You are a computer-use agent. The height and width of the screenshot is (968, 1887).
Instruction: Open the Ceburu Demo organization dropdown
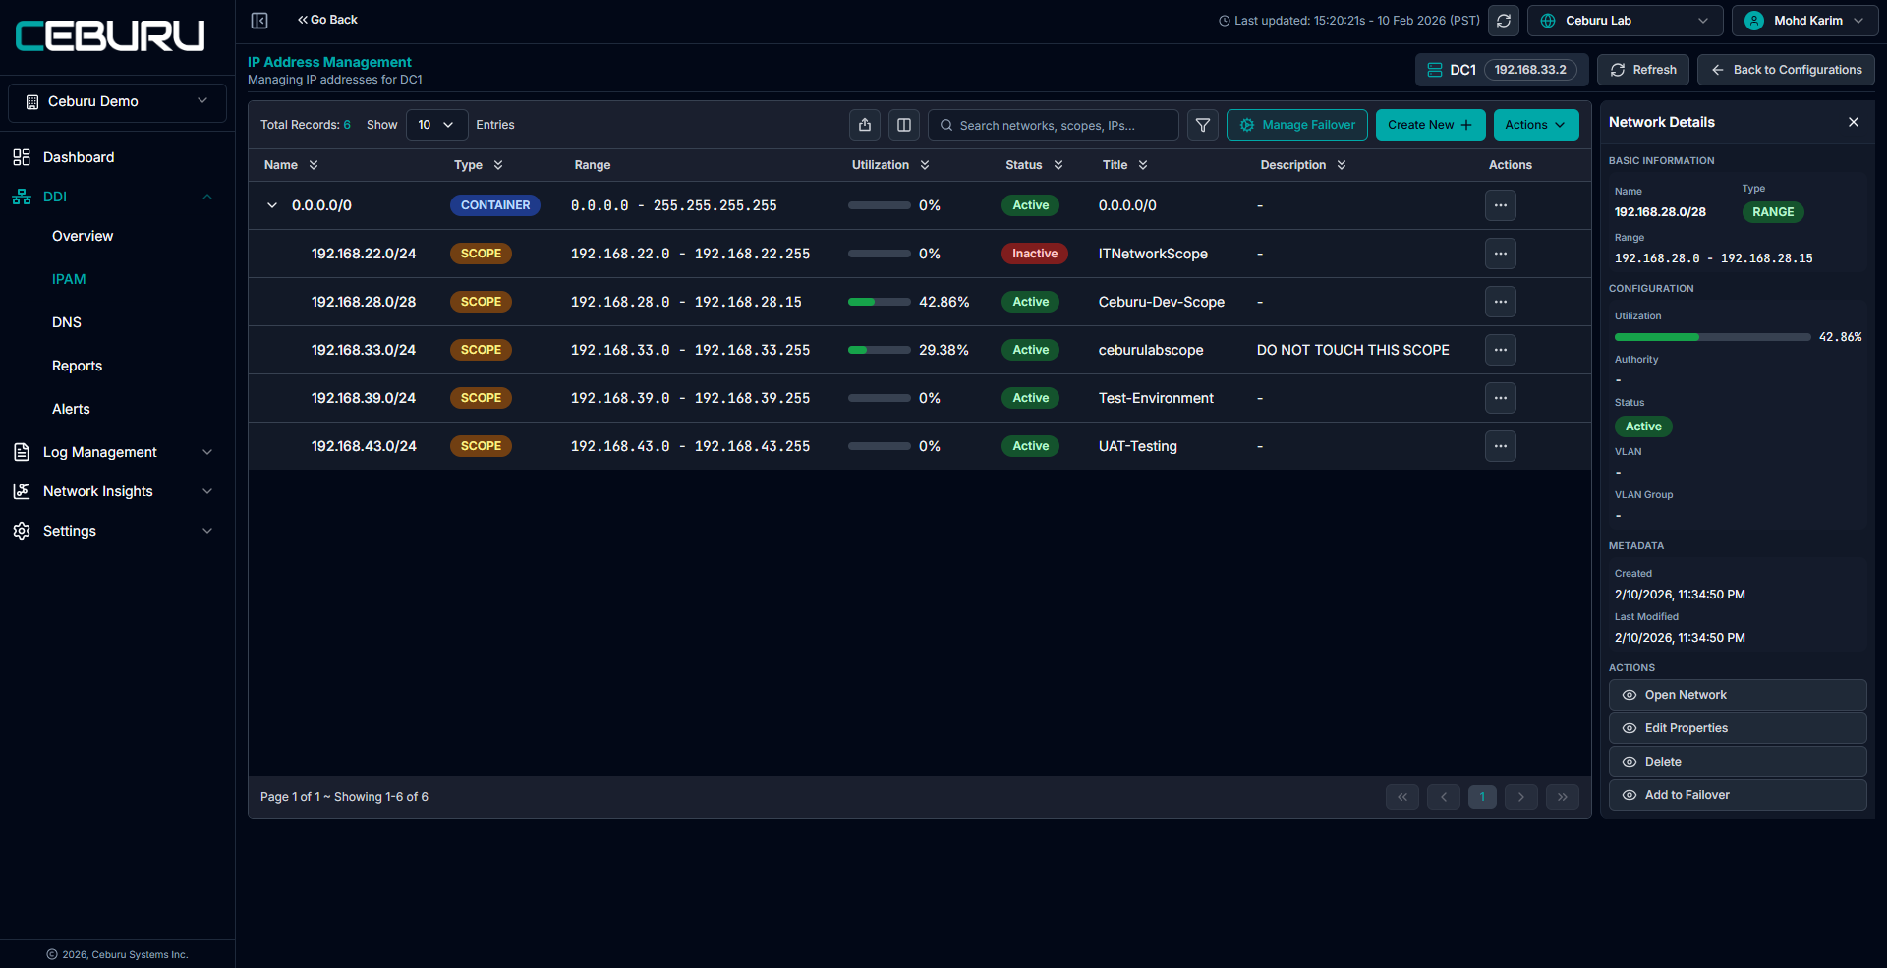117,102
